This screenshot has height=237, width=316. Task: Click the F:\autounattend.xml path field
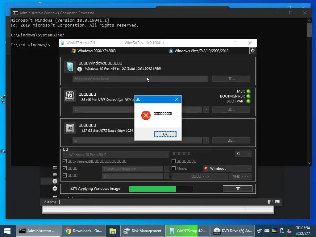coord(132,169)
